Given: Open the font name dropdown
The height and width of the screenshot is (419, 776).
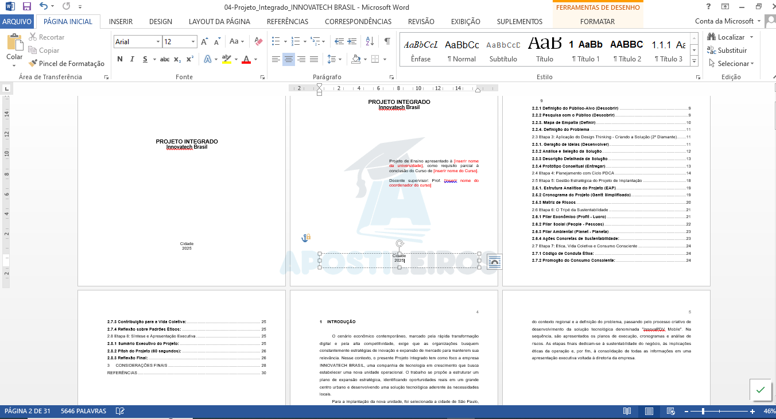Looking at the screenshot, I should (x=158, y=41).
